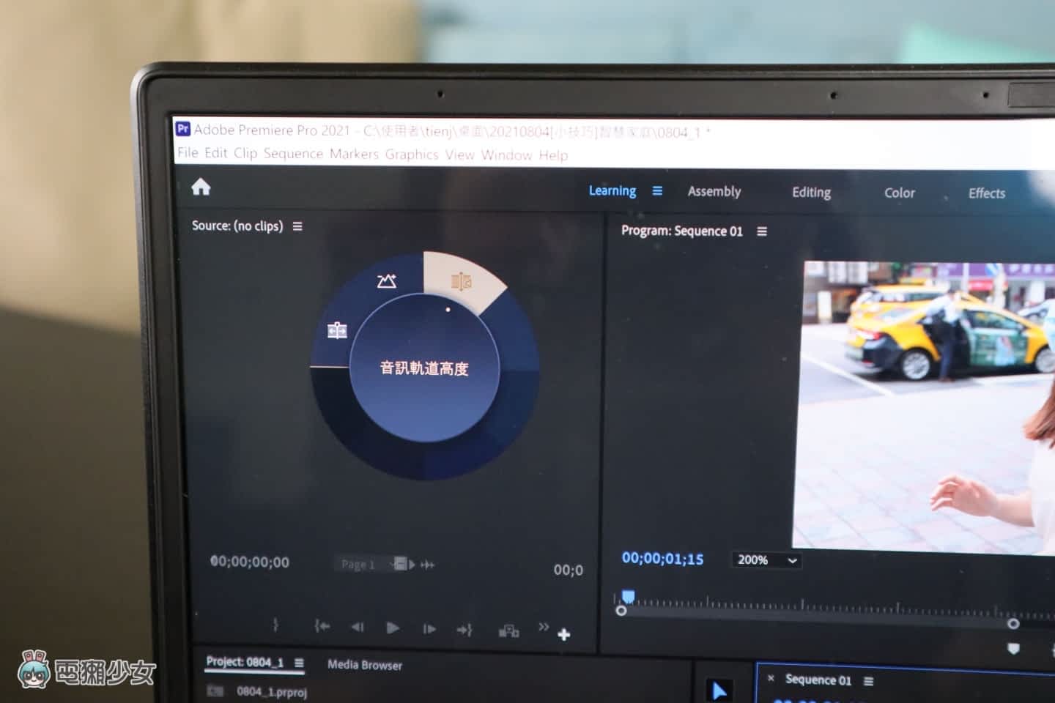Open the Learning workspace menu
Viewport: 1055px width, 703px height.
pyautogui.click(x=657, y=191)
